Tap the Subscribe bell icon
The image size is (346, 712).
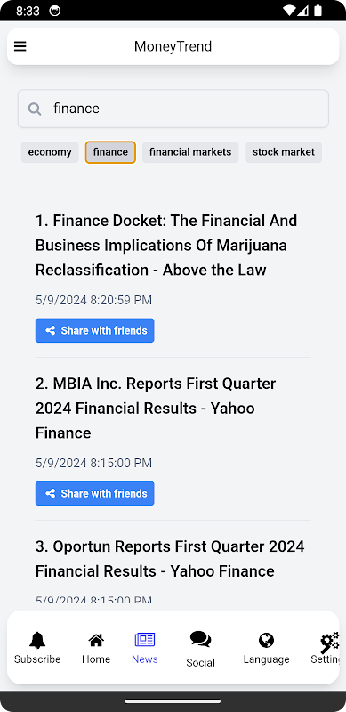[37, 640]
